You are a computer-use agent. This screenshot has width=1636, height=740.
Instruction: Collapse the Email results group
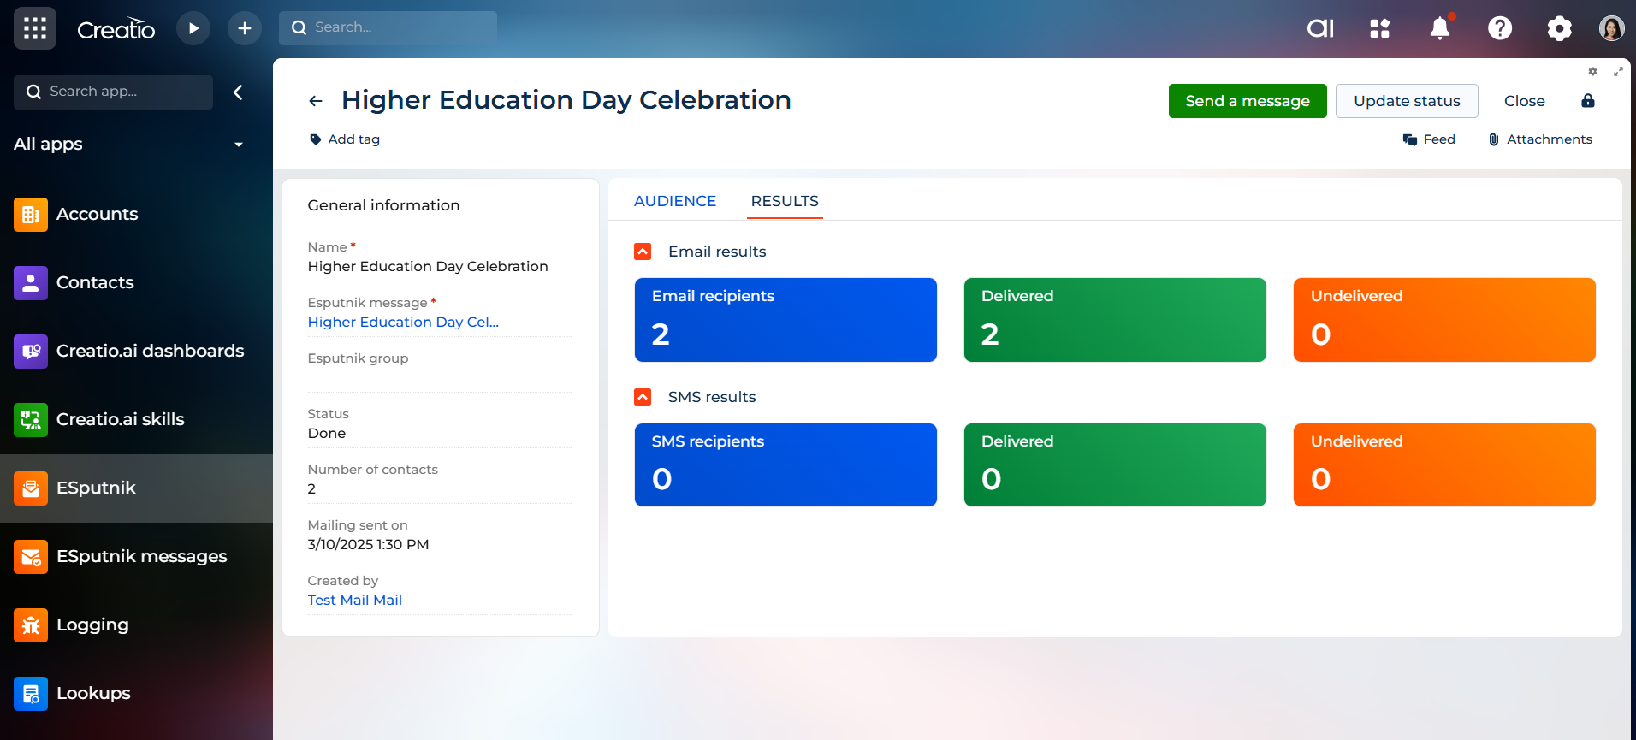pyautogui.click(x=643, y=252)
